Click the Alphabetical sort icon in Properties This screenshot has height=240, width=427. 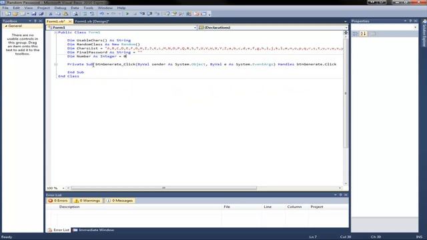pos(363,34)
